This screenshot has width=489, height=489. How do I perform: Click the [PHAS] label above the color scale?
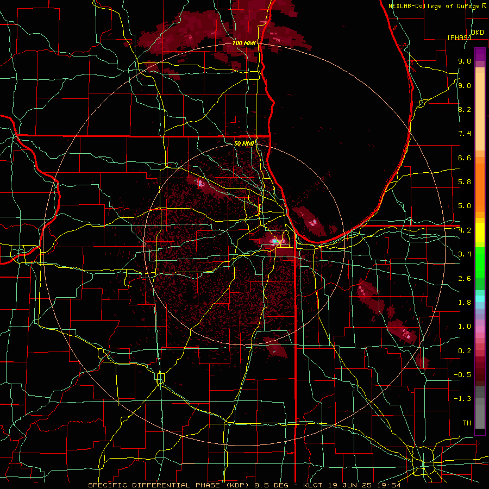pos(459,37)
